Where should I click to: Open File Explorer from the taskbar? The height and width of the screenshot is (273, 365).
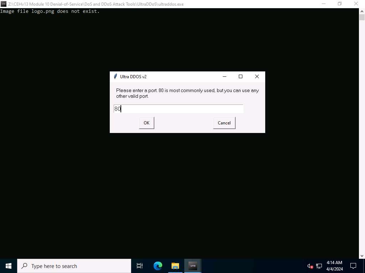tap(175, 266)
